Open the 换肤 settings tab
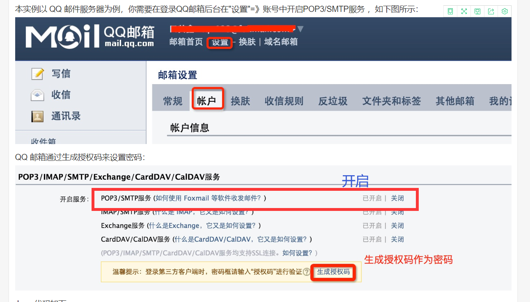 (x=240, y=101)
